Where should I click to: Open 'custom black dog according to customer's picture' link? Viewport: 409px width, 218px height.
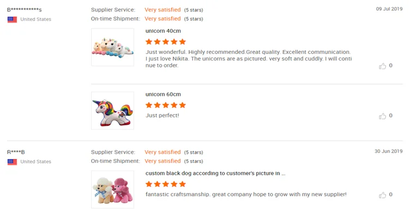[x=215, y=173]
